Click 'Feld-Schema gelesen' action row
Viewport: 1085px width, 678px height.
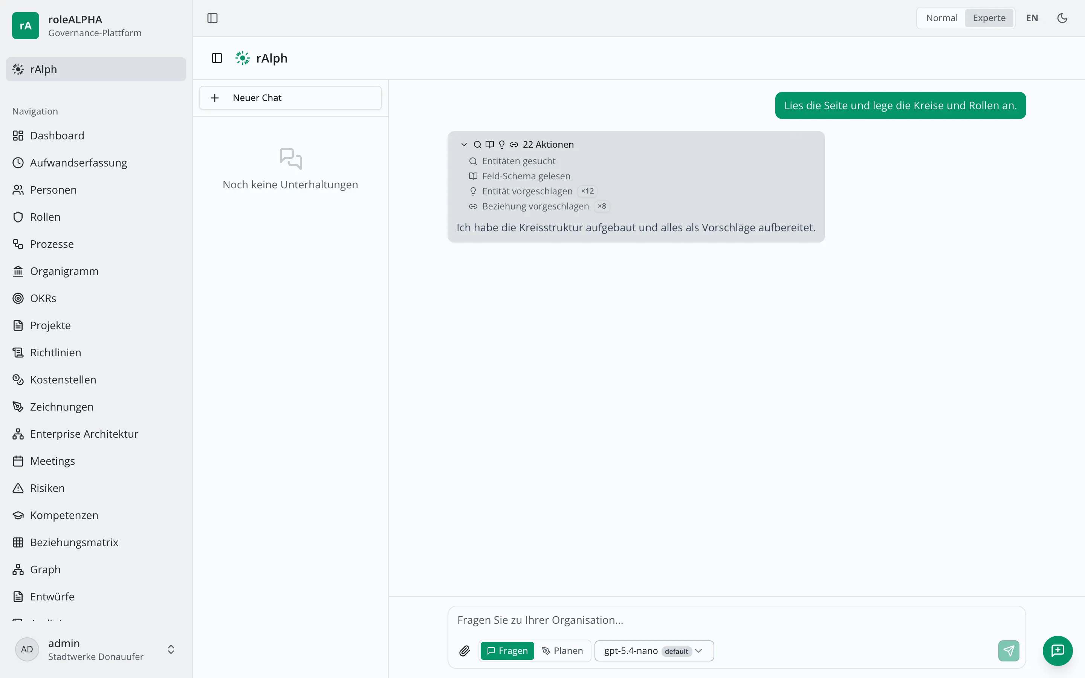(520, 176)
